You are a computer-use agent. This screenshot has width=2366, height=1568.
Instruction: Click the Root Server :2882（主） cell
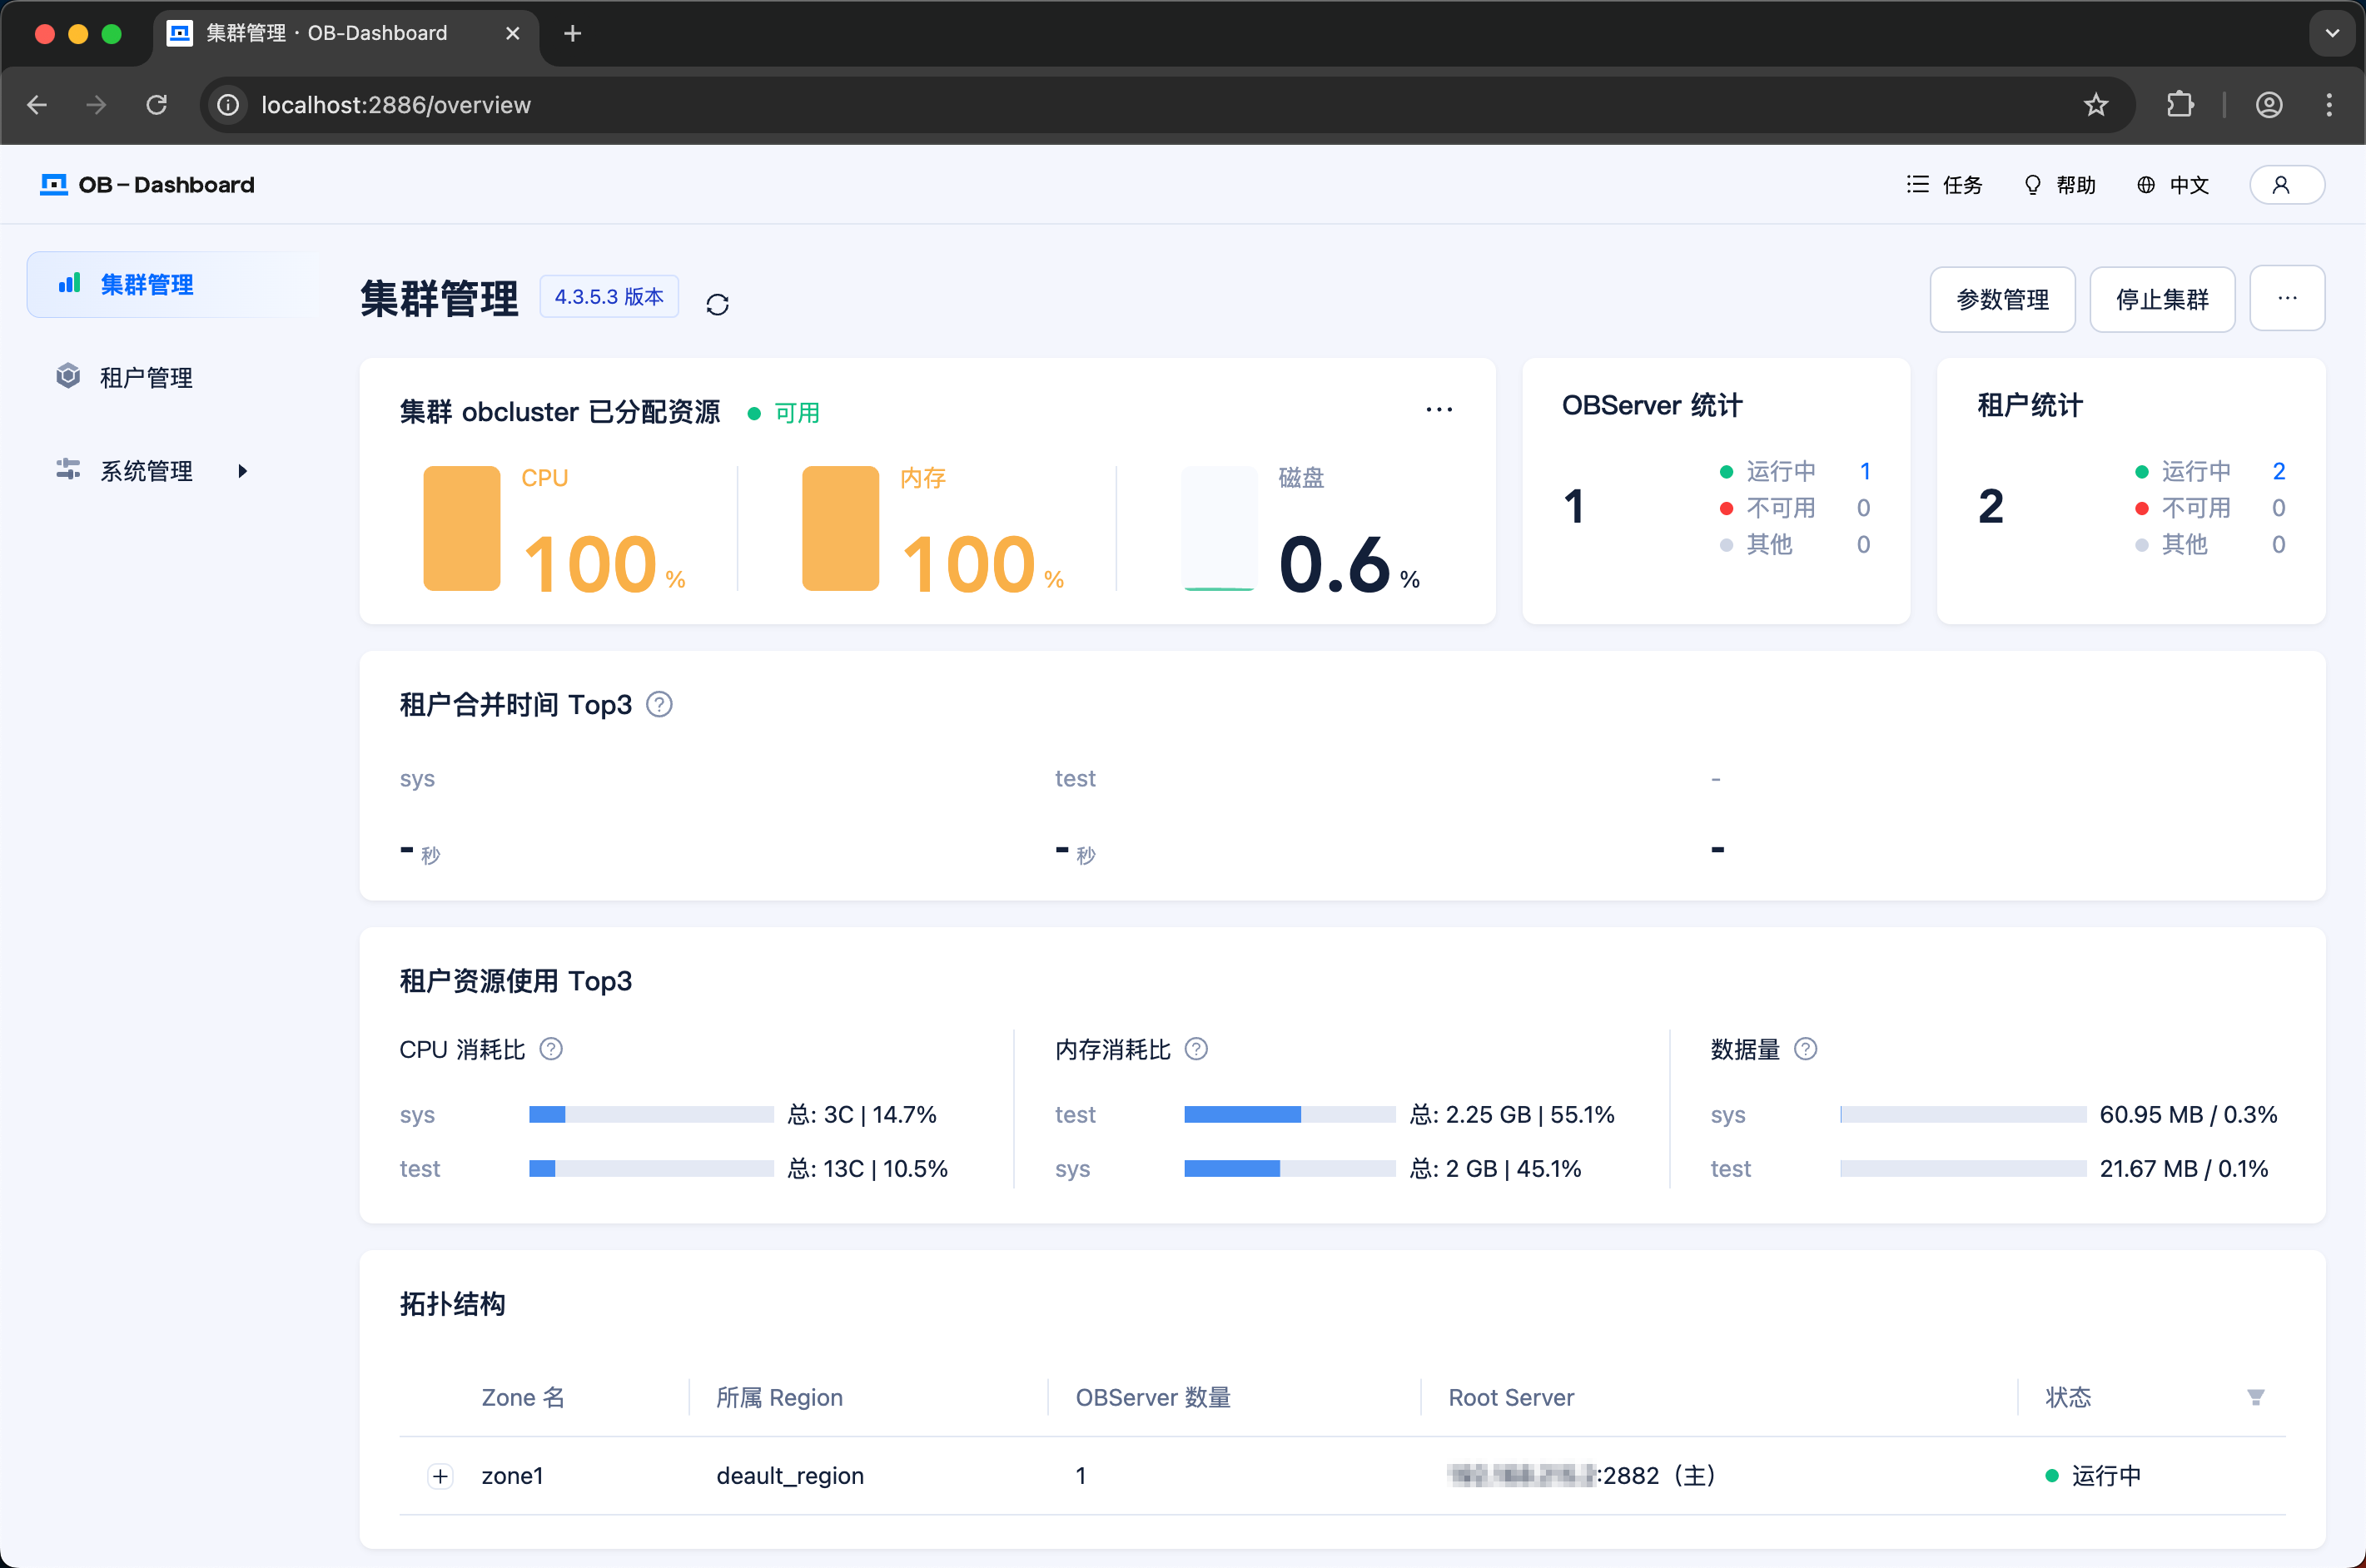click(x=1582, y=1475)
